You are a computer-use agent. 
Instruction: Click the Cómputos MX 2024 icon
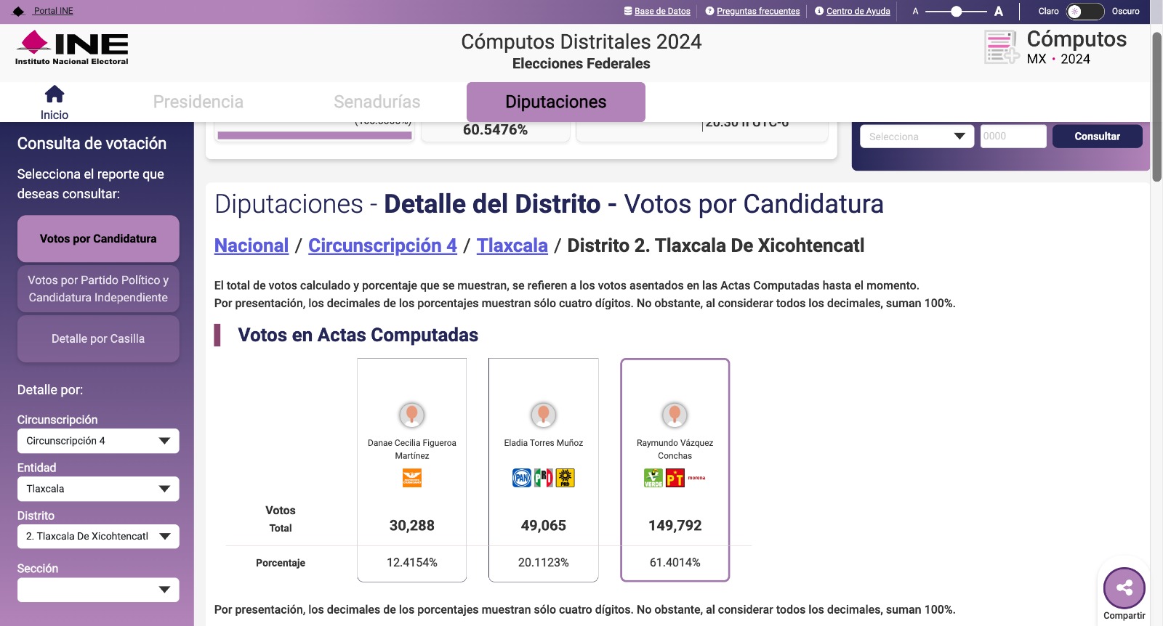pyautogui.click(x=1002, y=47)
